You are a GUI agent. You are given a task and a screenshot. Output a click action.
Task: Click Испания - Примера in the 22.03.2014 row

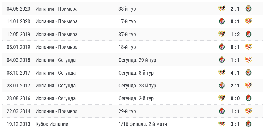point(56,111)
